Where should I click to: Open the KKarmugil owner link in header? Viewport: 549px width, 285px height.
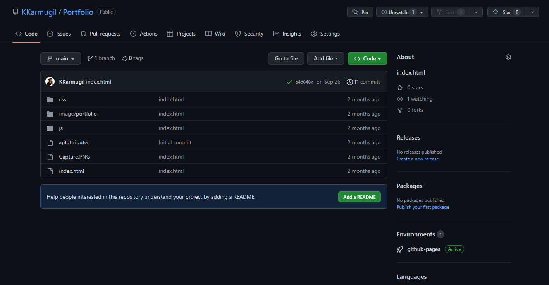[39, 12]
